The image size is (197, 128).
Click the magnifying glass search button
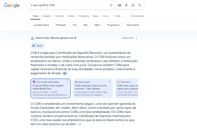140,5
